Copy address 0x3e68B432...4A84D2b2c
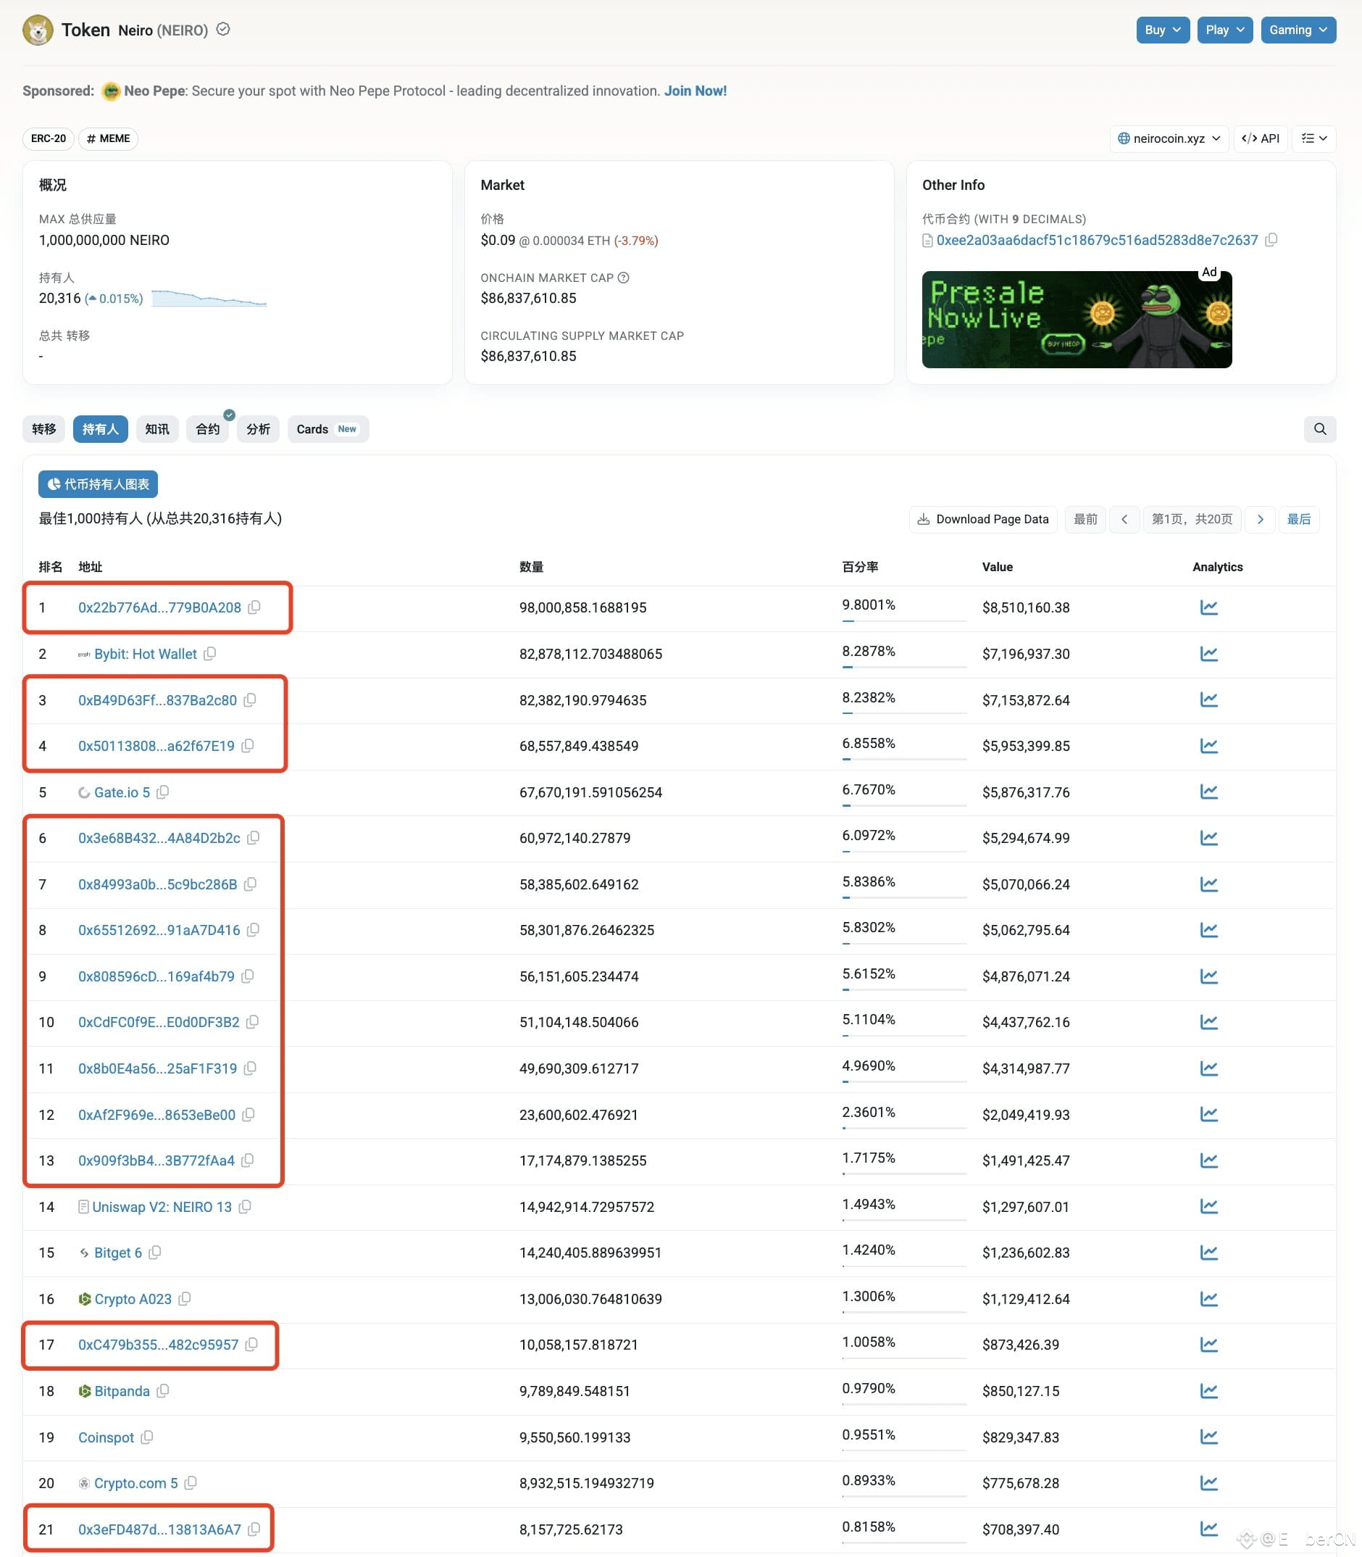Image resolution: width=1362 pixels, height=1557 pixels. (254, 838)
